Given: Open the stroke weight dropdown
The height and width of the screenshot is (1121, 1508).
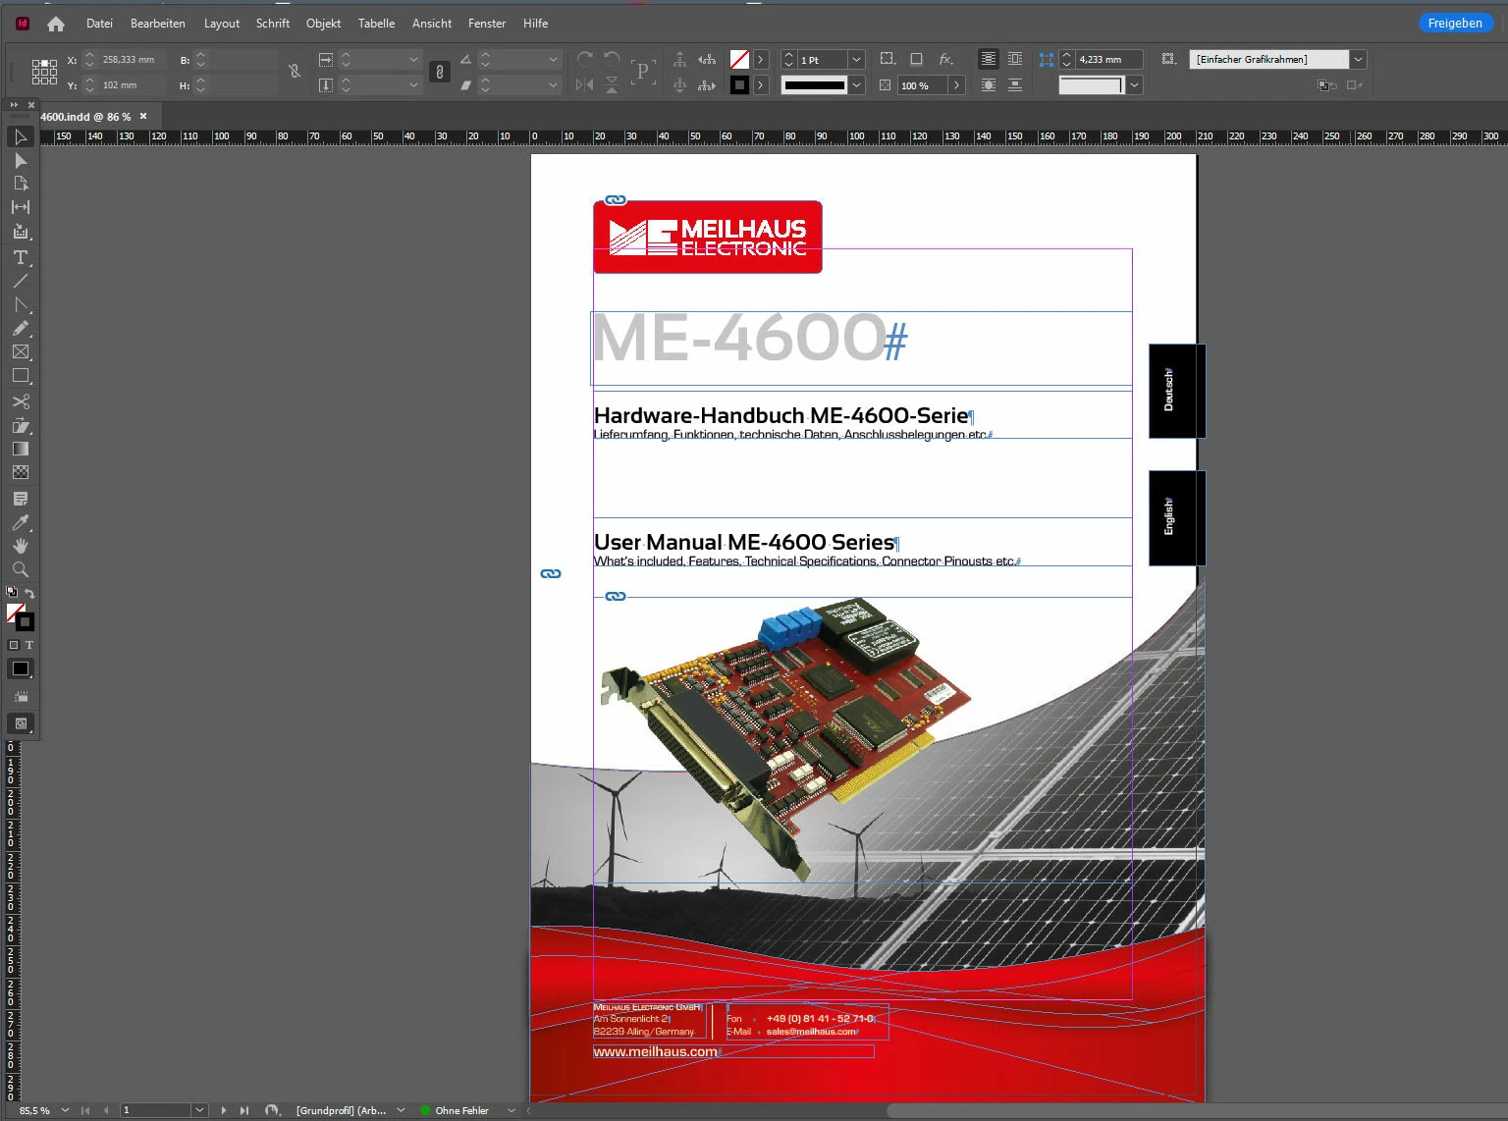Looking at the screenshot, I should (856, 60).
